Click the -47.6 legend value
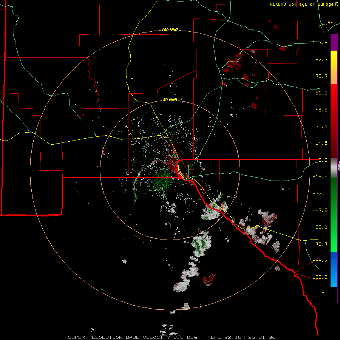This screenshot has height=340, width=340. click(320, 210)
